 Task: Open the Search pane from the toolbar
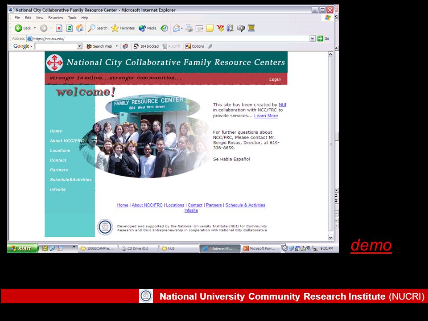[98, 28]
